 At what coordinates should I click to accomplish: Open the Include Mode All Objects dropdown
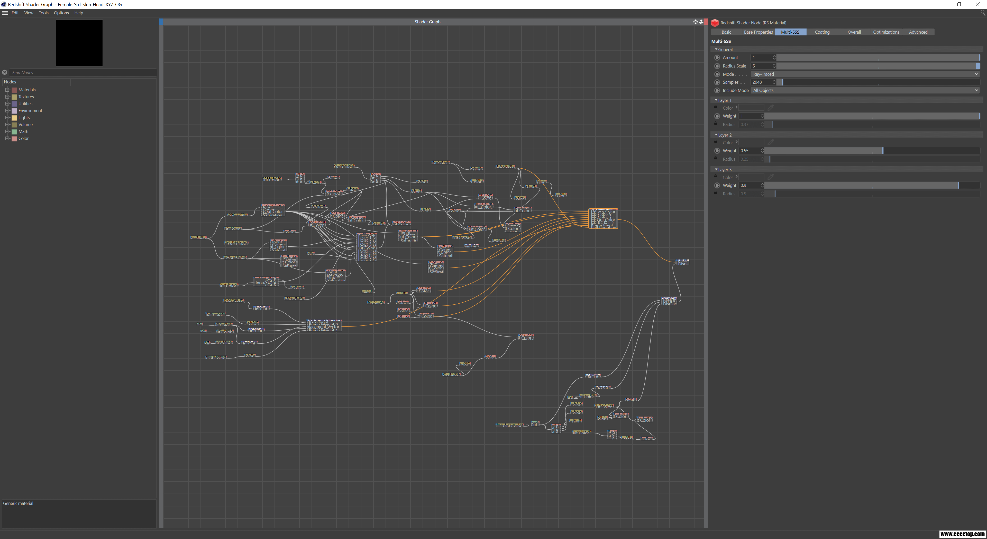click(x=865, y=91)
